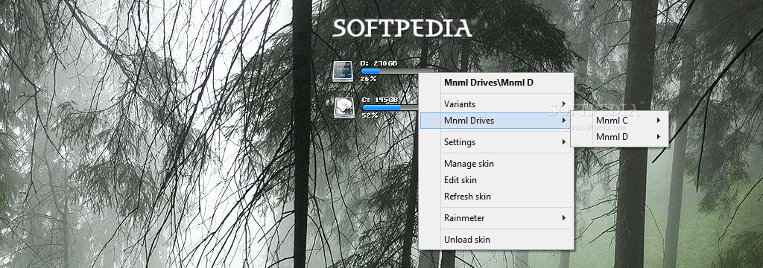
Task: Select Unload skin
Action: (496, 239)
